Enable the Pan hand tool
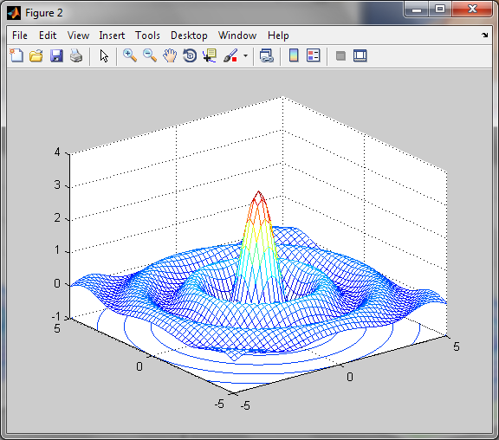 coord(170,55)
